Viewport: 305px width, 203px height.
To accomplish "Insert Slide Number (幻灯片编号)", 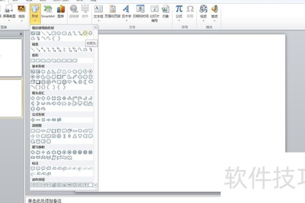I will (x=155, y=13).
